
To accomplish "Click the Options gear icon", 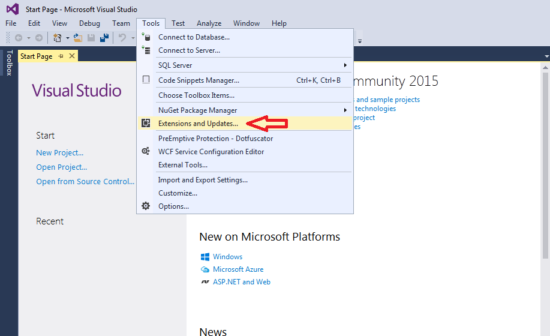I will click(146, 206).
